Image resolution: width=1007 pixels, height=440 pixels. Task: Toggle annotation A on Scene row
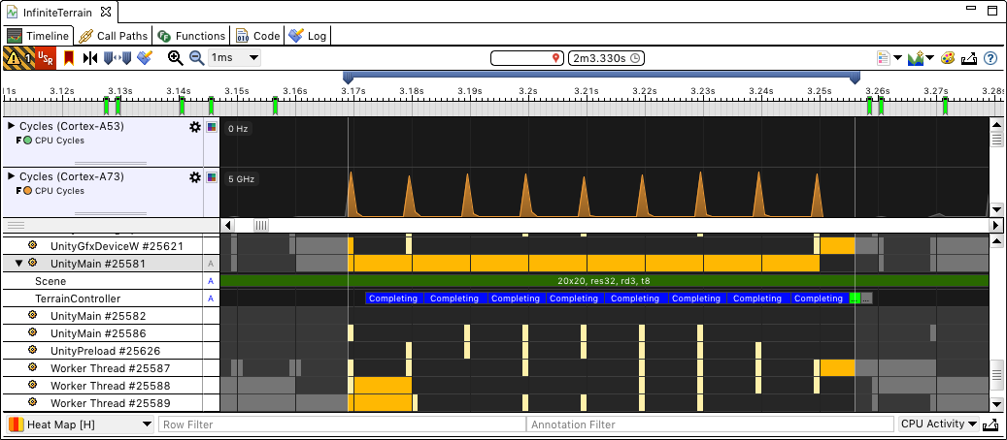coord(210,281)
